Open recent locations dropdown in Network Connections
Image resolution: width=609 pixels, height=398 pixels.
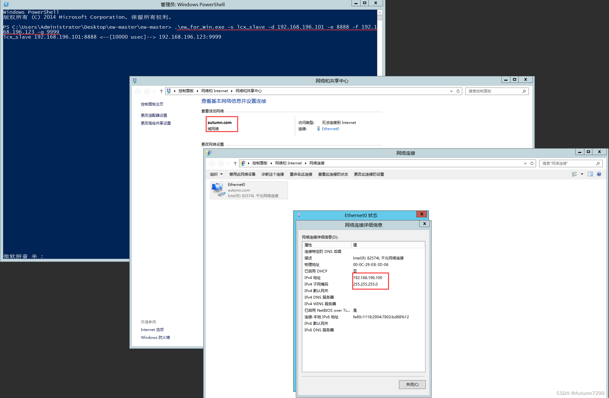(x=228, y=163)
